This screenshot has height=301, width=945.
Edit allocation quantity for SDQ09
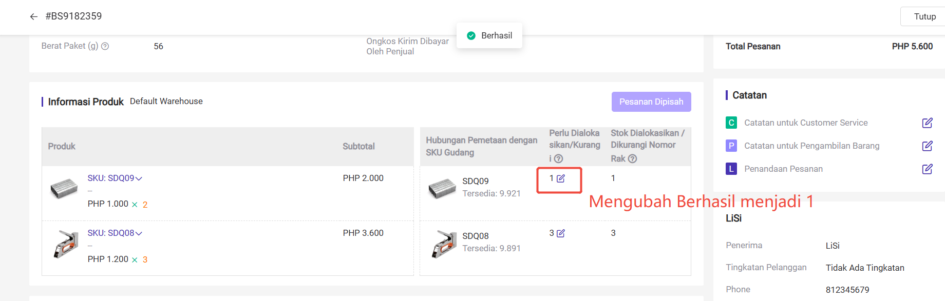coord(561,178)
